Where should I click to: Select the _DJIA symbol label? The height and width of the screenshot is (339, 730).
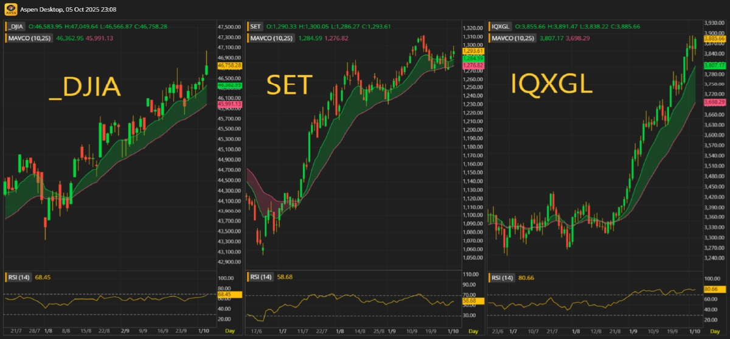(15, 27)
